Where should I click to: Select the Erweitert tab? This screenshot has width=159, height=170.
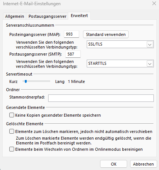[x=79, y=16]
